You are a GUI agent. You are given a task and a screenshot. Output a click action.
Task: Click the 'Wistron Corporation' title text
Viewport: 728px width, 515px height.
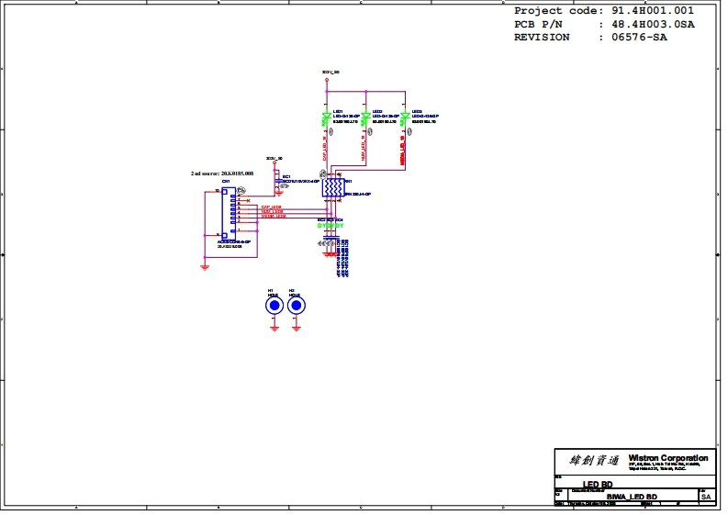[668, 458]
